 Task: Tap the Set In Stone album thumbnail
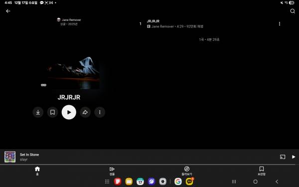[10, 157]
